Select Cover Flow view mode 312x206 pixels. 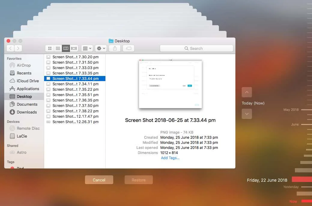74,48
